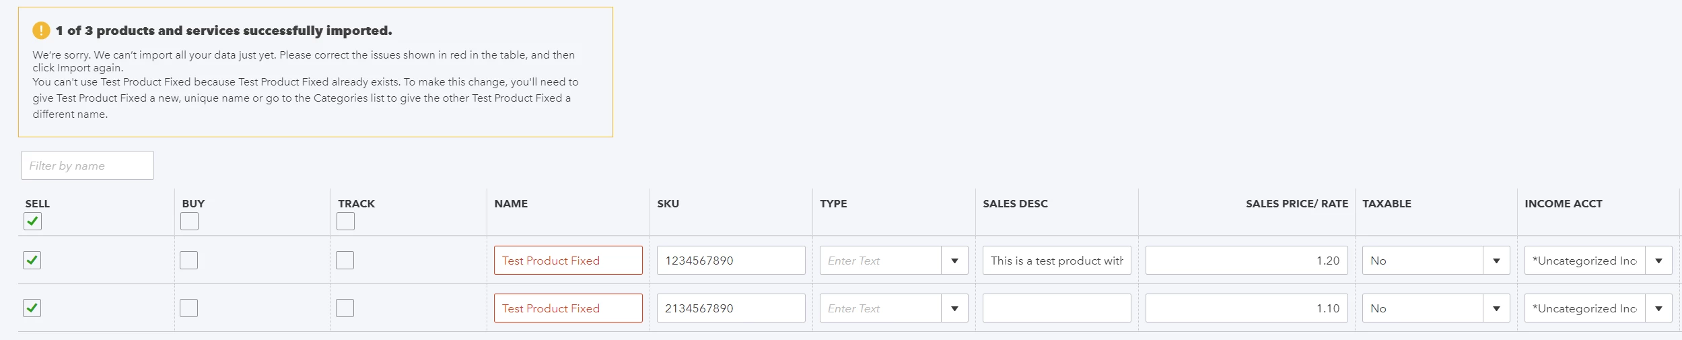Click sales price field showing 1.10
The width and height of the screenshot is (1682, 340).
[1247, 308]
